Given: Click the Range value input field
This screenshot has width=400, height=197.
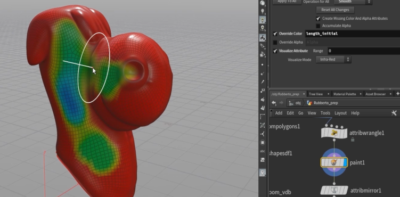Looking at the screenshot, I should point(363,51).
